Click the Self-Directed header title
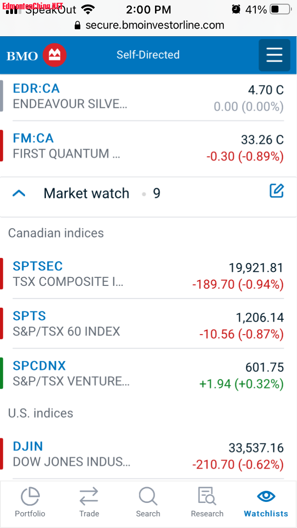Viewport: 297px width, 528px height. (148, 55)
